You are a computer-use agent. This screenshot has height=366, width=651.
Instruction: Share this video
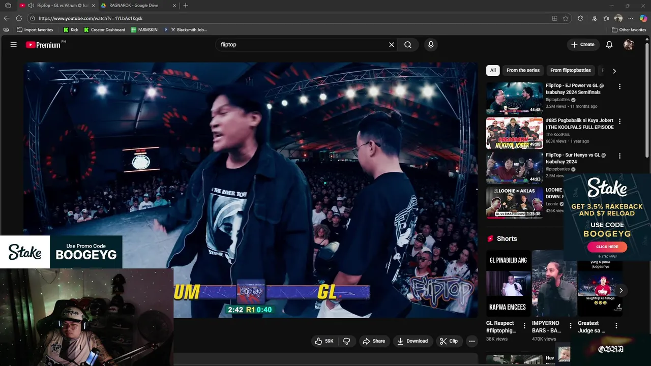click(373, 341)
